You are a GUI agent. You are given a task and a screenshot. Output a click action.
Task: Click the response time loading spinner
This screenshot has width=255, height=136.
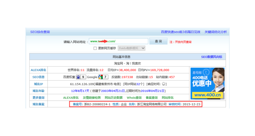pyautogui.click(x=164, y=84)
